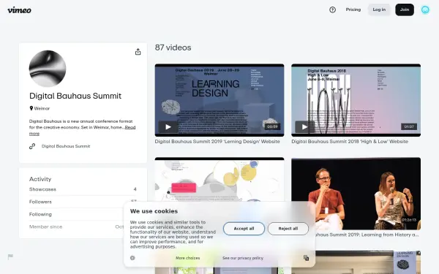The height and width of the screenshot is (274, 439).
Task: Open the Digital Bauhaus Summit profile picture
Action: (x=48, y=69)
